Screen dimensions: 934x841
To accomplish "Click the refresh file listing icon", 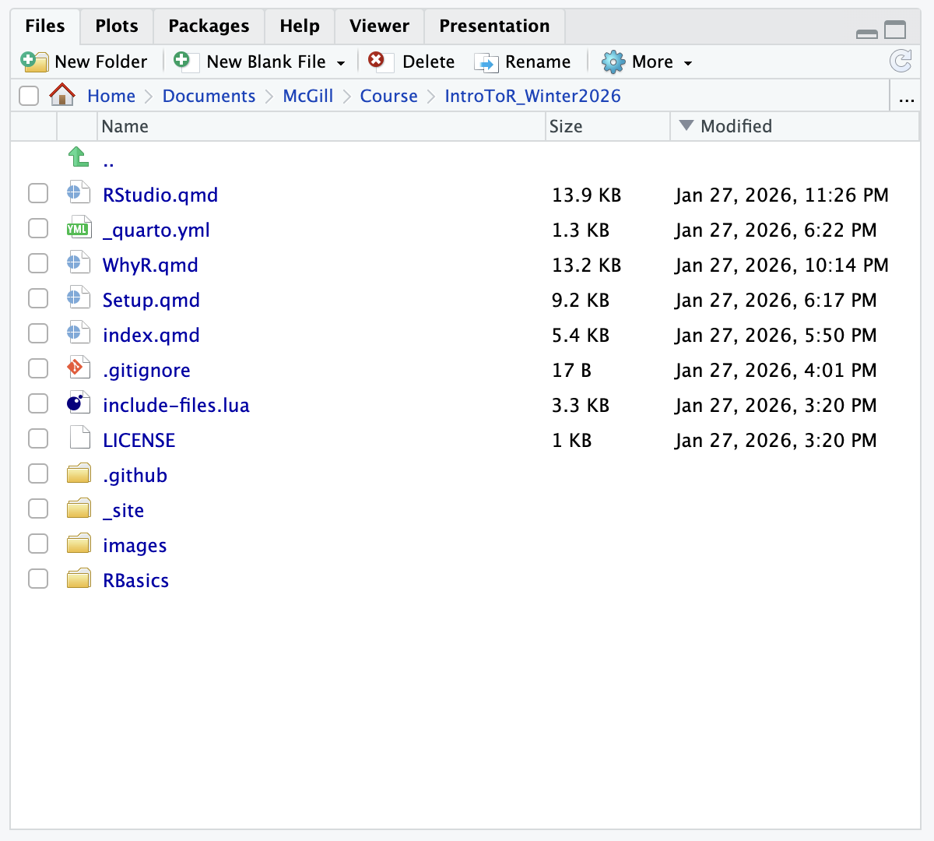I will (x=901, y=61).
